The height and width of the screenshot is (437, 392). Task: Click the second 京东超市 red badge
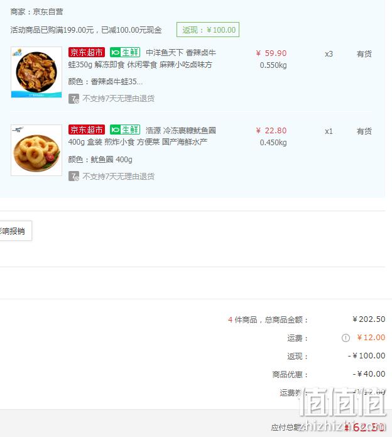coord(87,130)
